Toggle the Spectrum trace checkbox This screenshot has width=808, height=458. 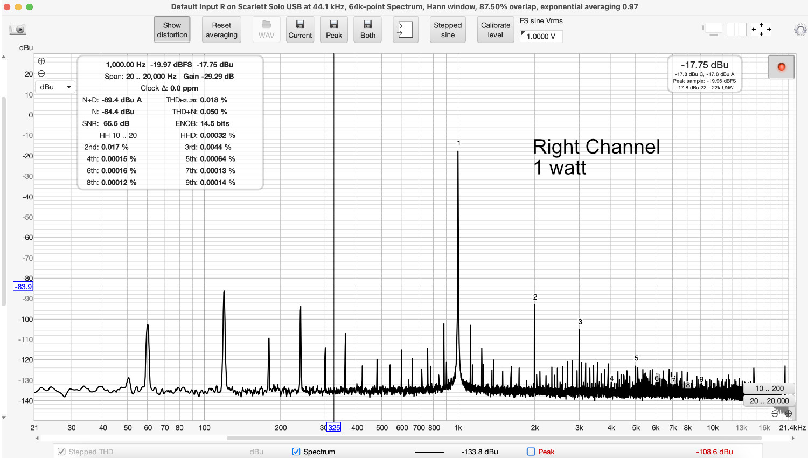[296, 452]
